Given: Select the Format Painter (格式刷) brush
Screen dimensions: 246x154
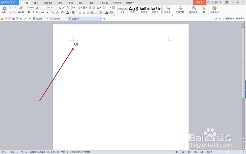Looking at the screenshot, I should coord(21,8).
